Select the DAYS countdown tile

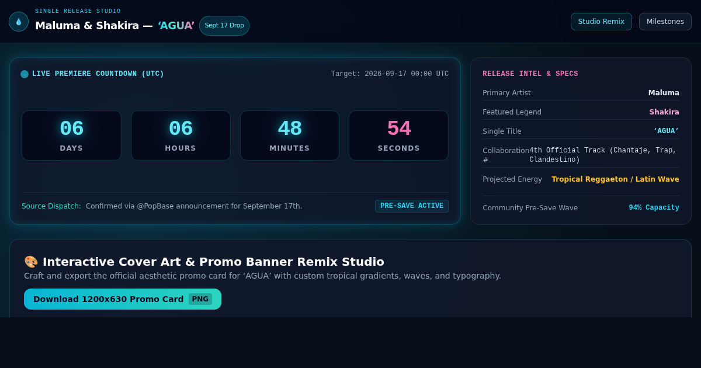[71, 136]
